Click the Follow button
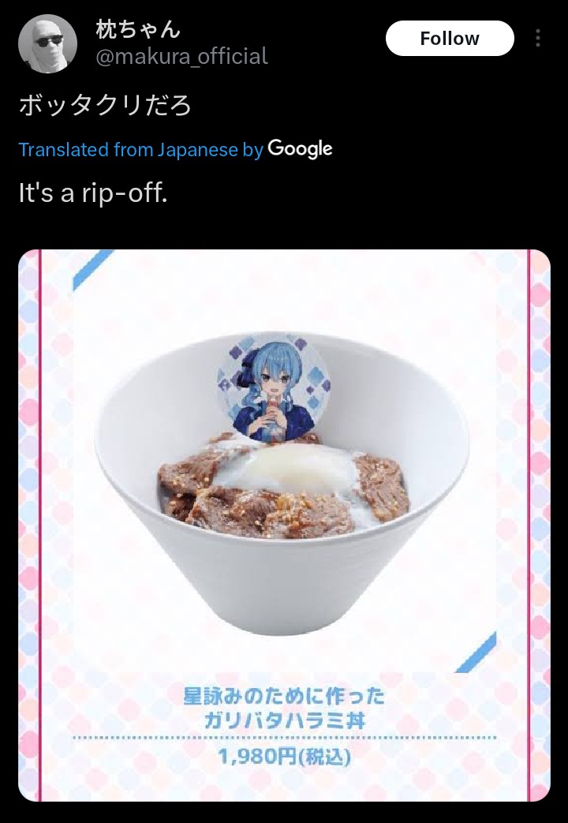Image resolution: width=568 pixels, height=823 pixels. coord(450,39)
